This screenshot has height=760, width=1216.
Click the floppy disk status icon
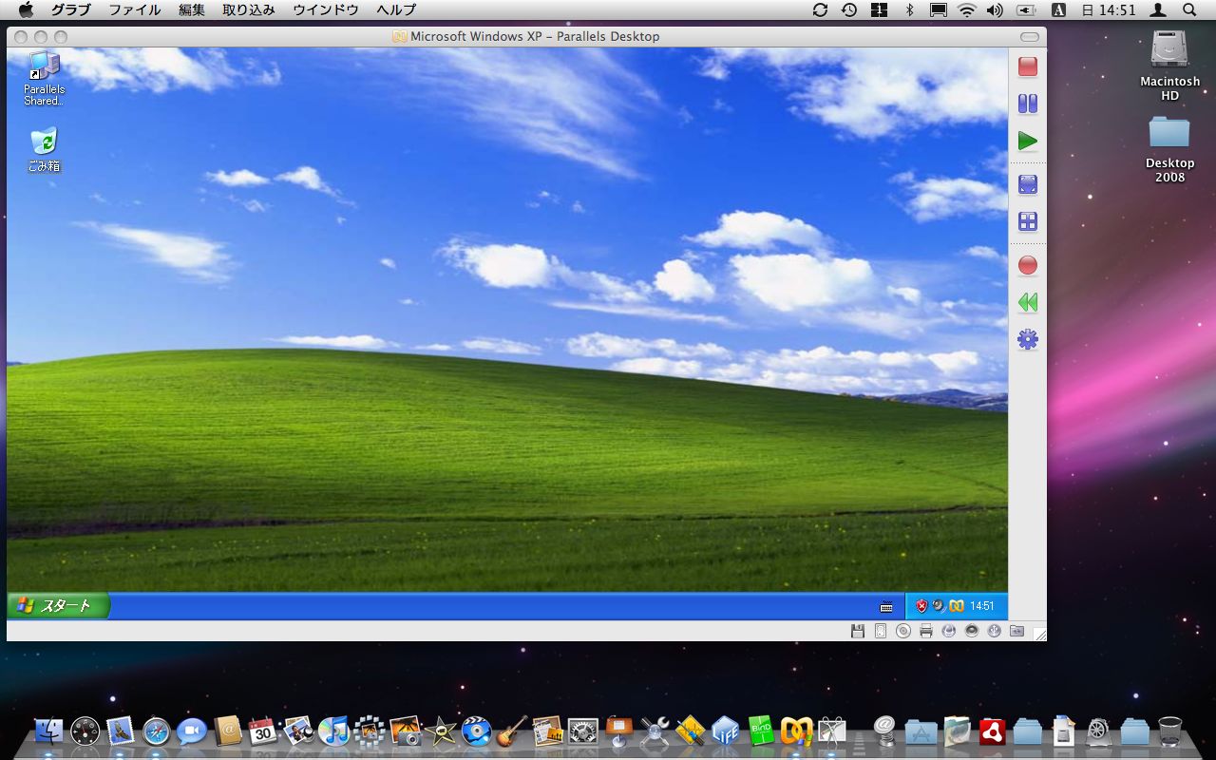pyautogui.click(x=857, y=631)
